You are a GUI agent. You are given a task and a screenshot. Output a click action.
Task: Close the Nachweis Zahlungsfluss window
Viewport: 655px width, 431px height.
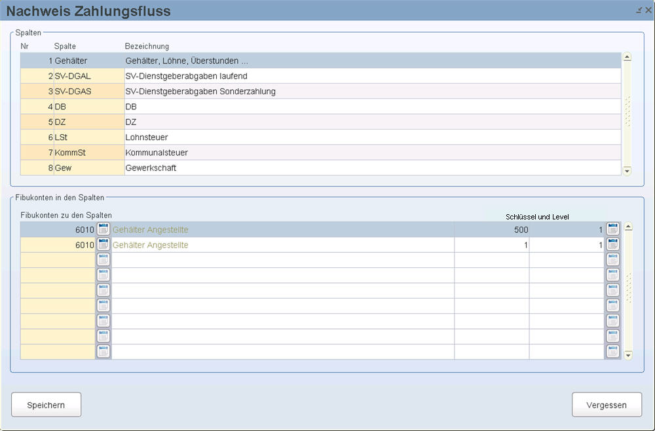coord(648,10)
